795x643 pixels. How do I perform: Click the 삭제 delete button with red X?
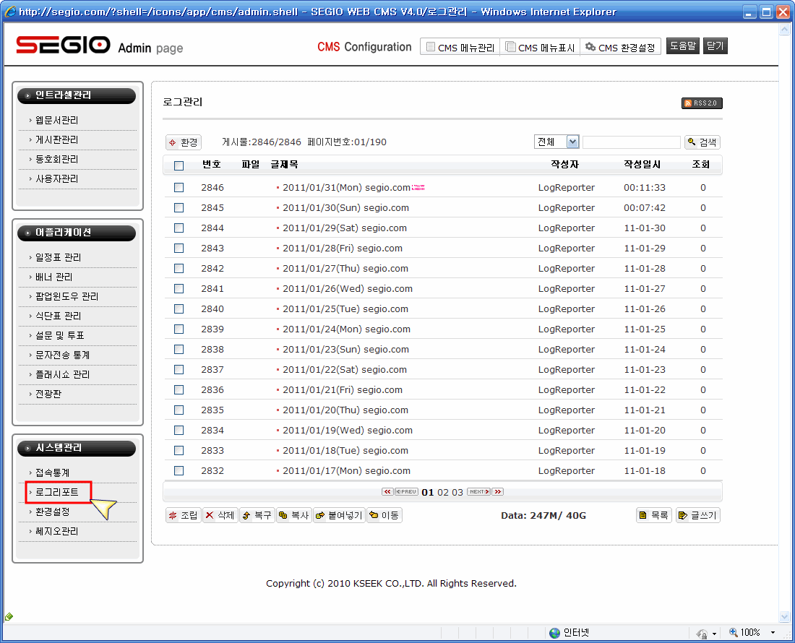220,515
